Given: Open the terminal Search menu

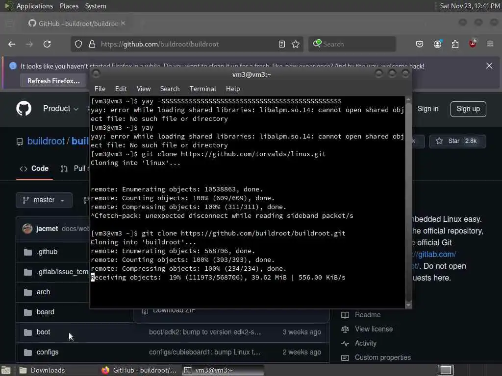Looking at the screenshot, I should (170, 89).
